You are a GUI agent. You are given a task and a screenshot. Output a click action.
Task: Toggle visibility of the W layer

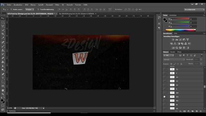[x=164, y=105]
